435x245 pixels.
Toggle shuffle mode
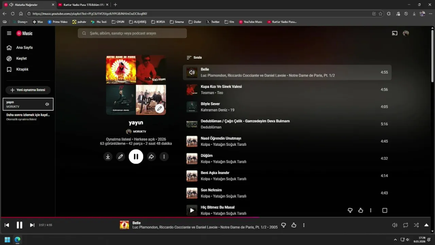click(416, 225)
